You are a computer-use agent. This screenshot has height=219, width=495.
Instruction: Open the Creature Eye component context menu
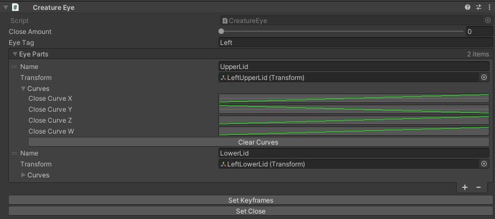pos(488,7)
